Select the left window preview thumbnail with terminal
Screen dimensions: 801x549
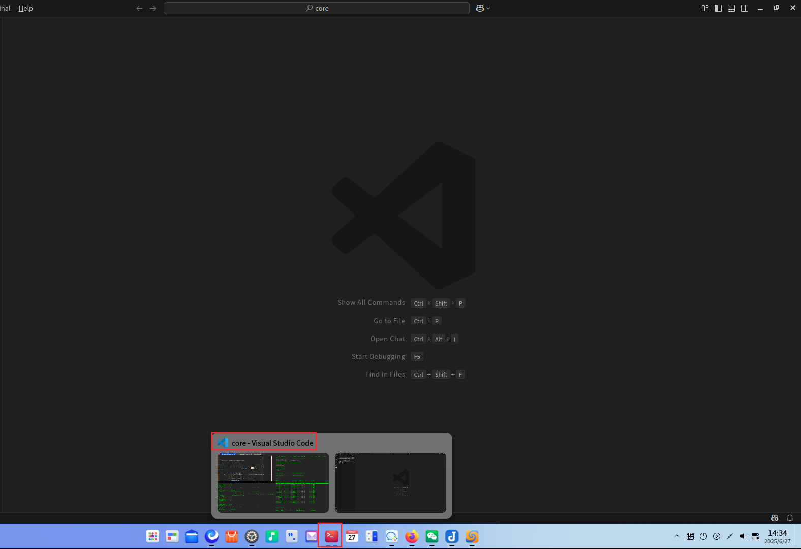(273, 483)
